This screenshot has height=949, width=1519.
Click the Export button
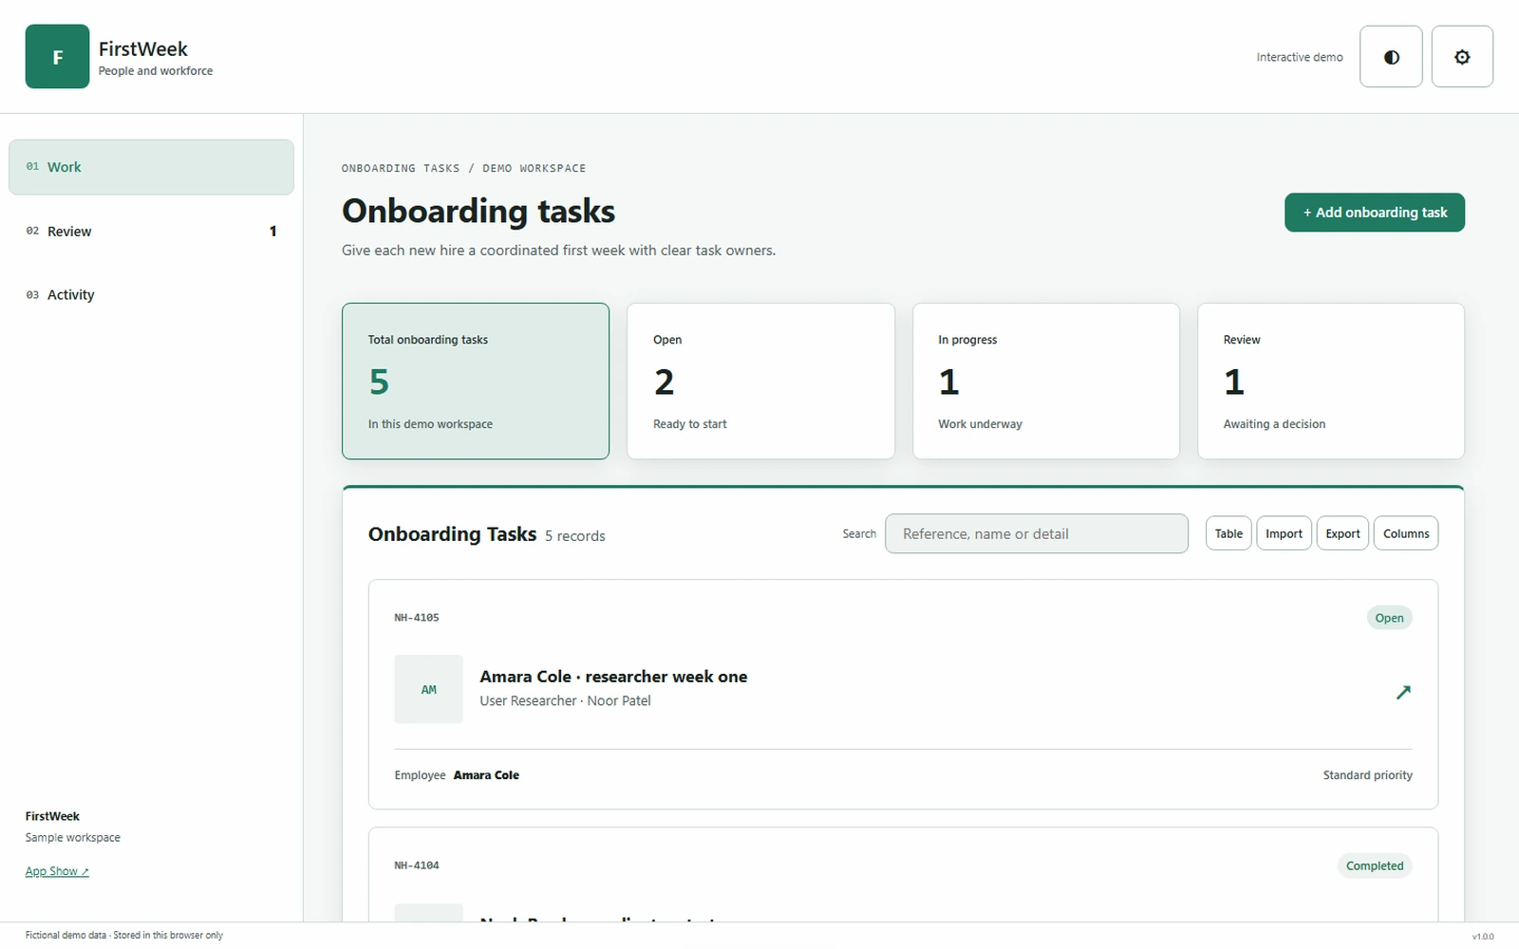pyautogui.click(x=1342, y=533)
